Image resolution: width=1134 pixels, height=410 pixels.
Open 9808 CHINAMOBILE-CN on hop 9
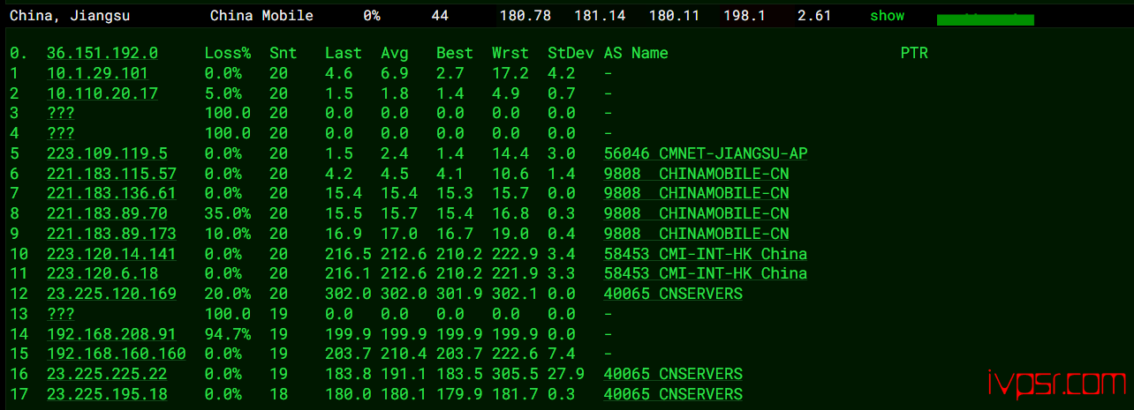pos(697,234)
